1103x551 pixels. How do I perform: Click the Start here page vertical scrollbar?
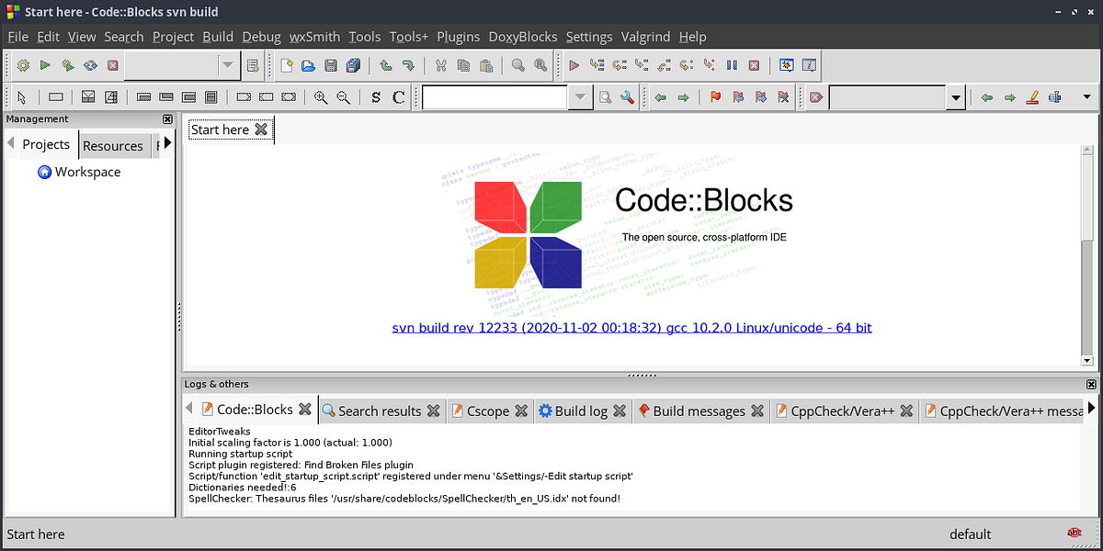1087,256
